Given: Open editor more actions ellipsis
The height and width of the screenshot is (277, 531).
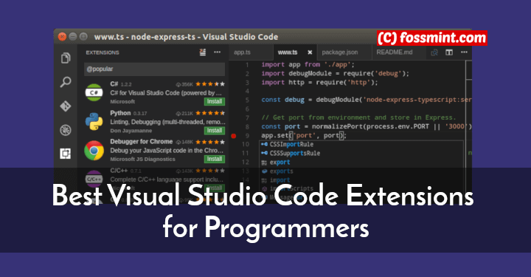Looking at the screenshot, I should pos(465,52).
